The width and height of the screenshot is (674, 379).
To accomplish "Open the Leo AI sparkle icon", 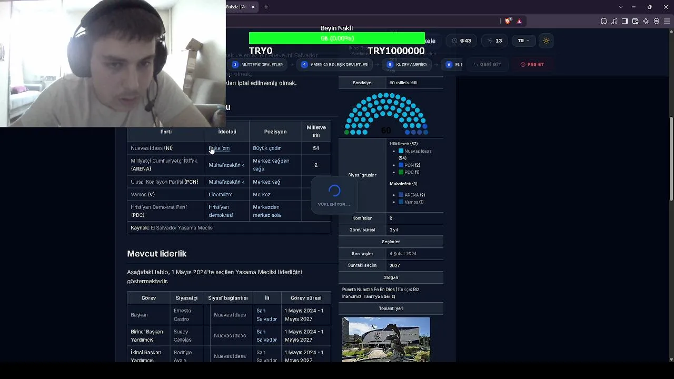I will click(x=646, y=21).
